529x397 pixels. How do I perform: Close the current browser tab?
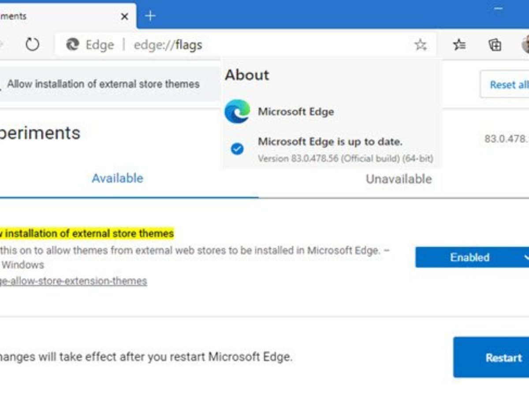pyautogui.click(x=124, y=17)
